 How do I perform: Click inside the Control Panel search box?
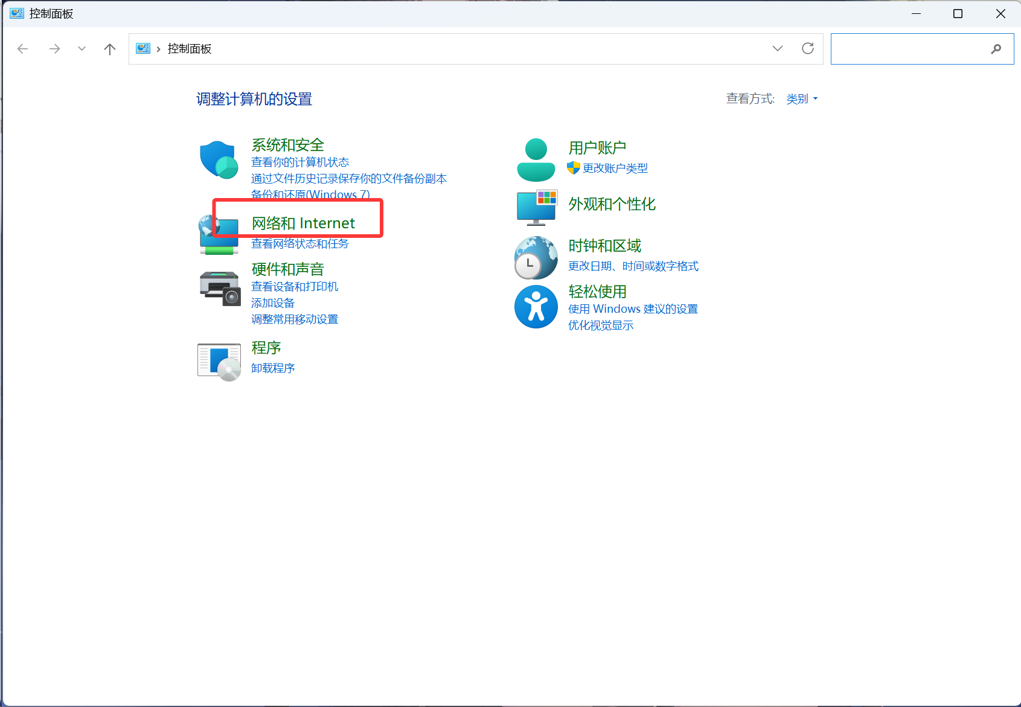(x=909, y=49)
